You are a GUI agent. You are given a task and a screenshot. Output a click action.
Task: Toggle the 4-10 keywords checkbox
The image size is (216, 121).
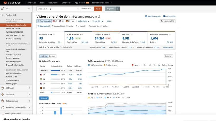[97, 98]
